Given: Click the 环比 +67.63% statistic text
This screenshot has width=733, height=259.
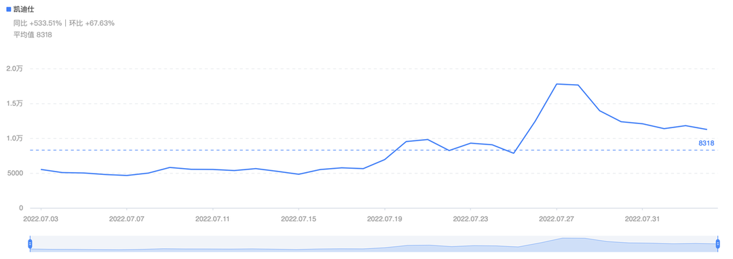Looking at the screenshot, I should pyautogui.click(x=92, y=23).
